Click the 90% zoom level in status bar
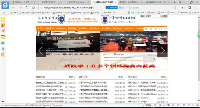 pyautogui.click(x=197, y=105)
